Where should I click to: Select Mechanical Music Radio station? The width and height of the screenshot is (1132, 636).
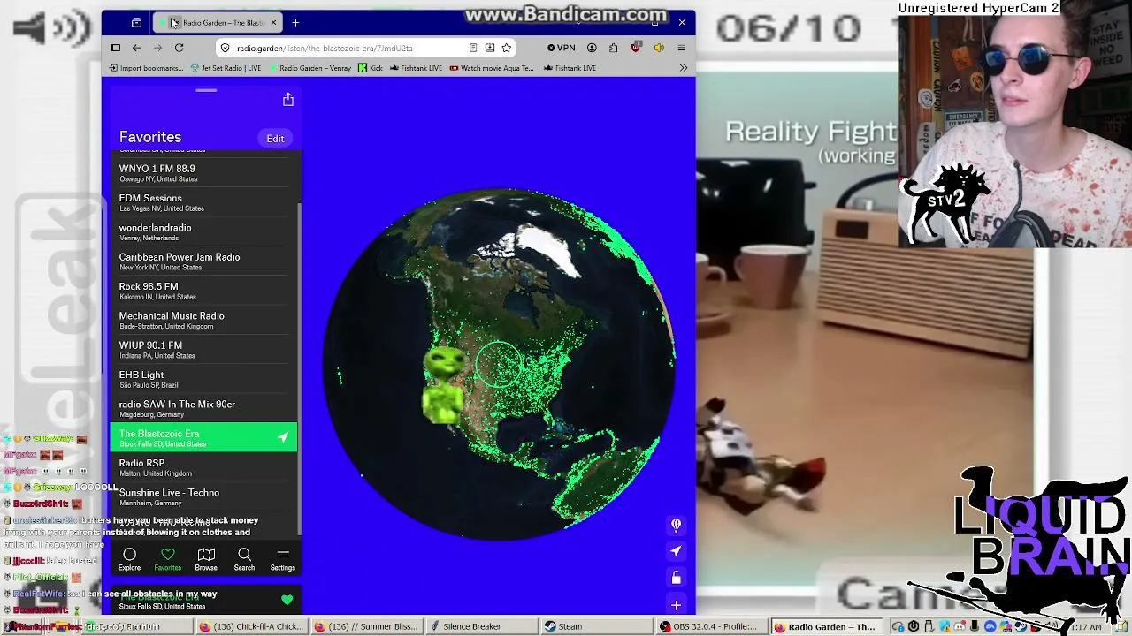tap(203, 320)
